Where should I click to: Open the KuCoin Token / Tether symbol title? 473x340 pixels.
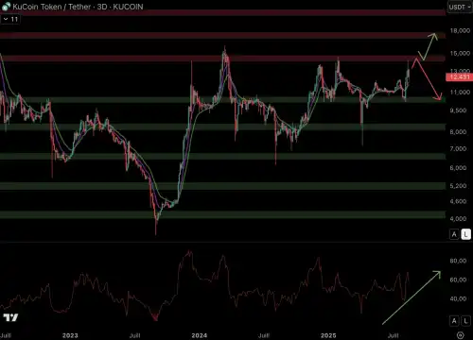click(x=78, y=7)
